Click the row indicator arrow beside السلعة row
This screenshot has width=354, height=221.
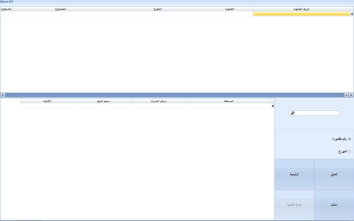tap(273, 106)
